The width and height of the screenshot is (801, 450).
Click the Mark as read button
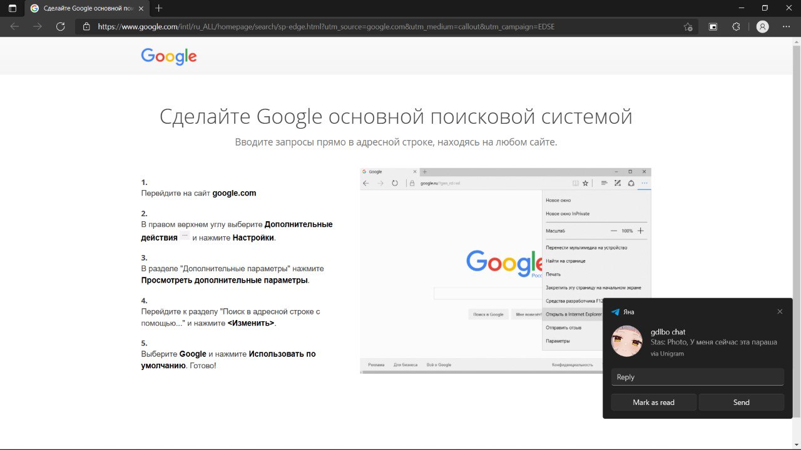(x=653, y=402)
